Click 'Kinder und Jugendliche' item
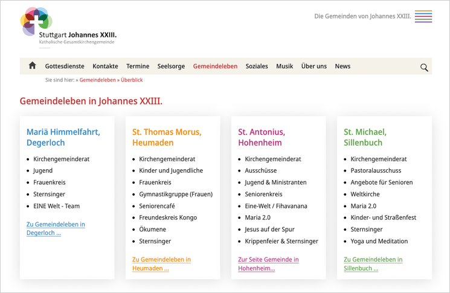 pyautogui.click(x=171, y=171)
